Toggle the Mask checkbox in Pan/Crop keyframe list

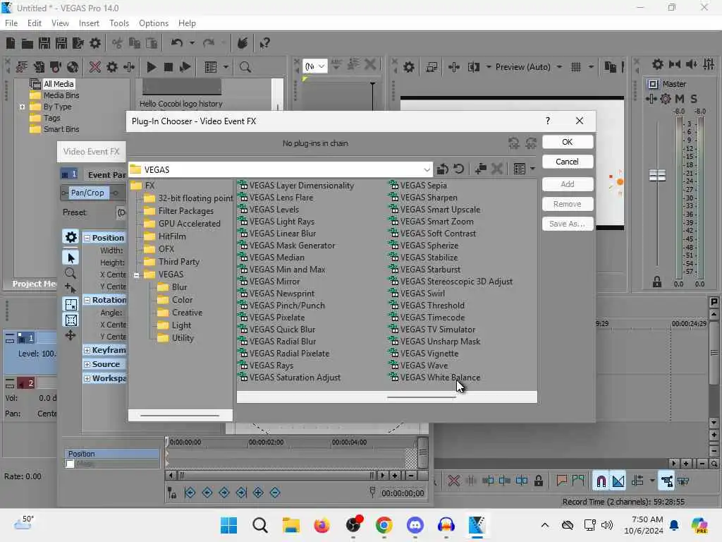pyautogui.click(x=70, y=464)
